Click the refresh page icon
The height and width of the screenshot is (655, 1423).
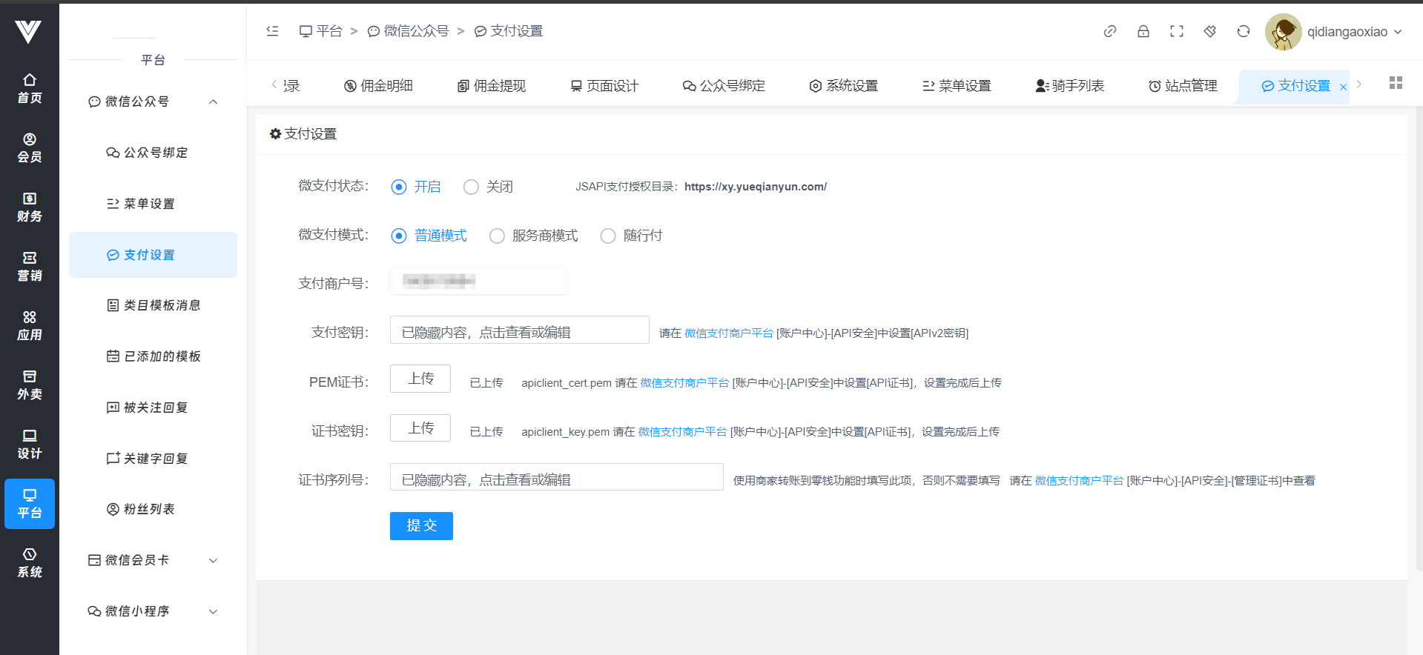point(1243,31)
